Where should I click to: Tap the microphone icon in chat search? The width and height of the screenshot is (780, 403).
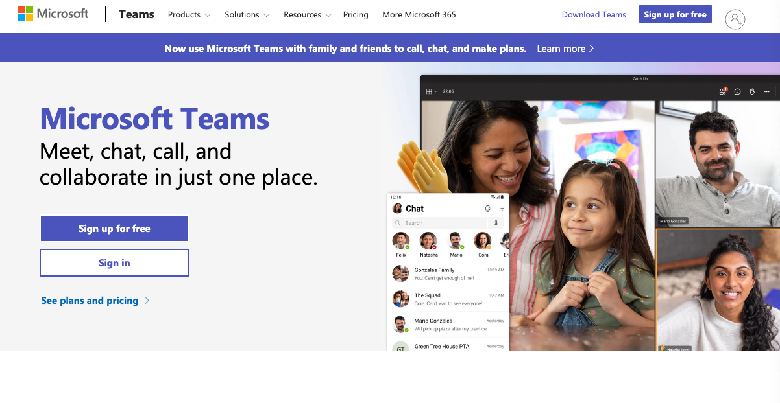(x=496, y=223)
